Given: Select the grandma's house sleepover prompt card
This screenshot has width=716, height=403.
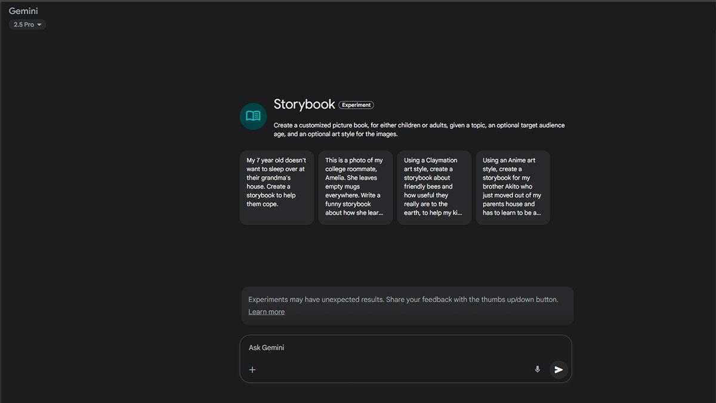Looking at the screenshot, I should coord(277,187).
